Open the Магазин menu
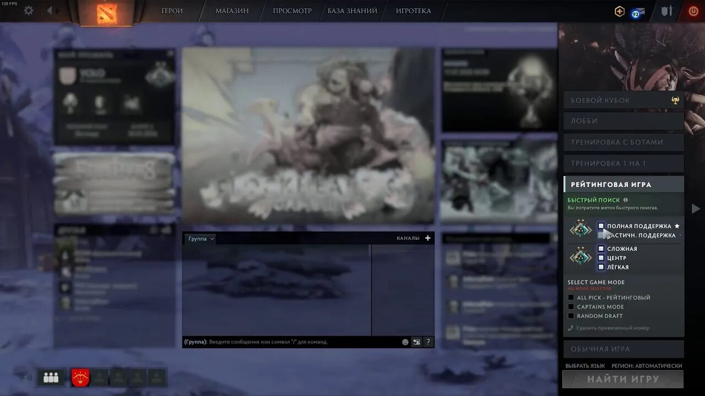Screen dimensions: 705x396 [x=232, y=11]
